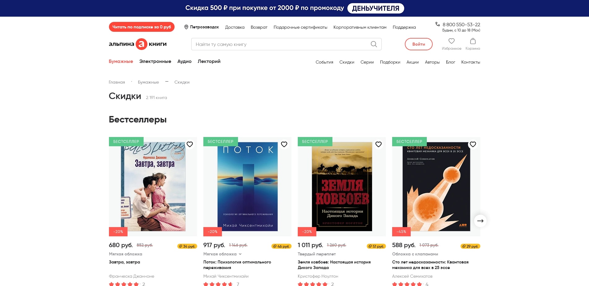Click the location pin icon near Петрозаводск
This screenshot has width=589, height=286.
point(186,27)
